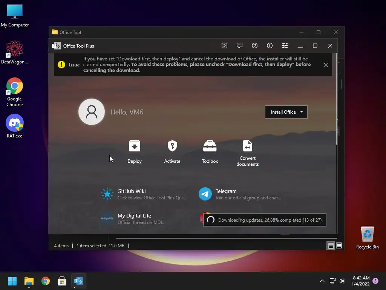Open the clock and date flyout

pyautogui.click(x=361, y=281)
